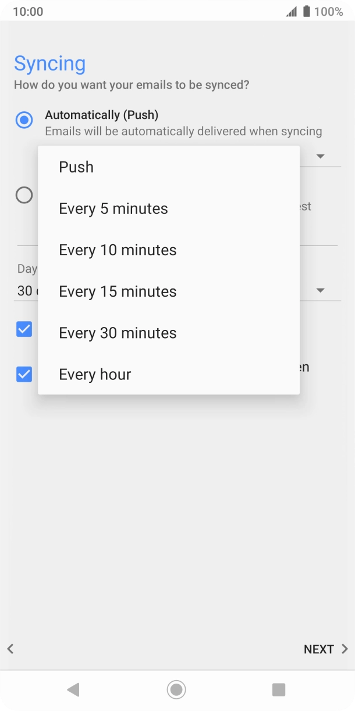Select Push from the open list

pos(76,167)
